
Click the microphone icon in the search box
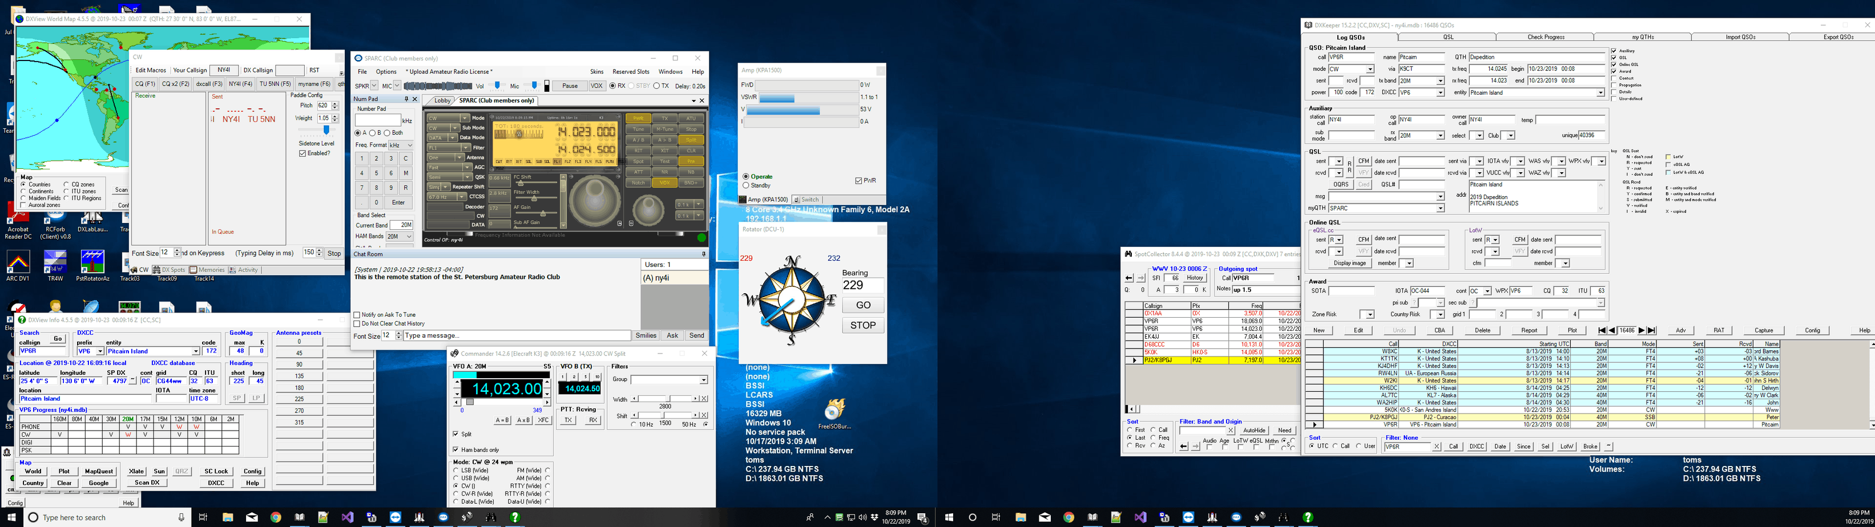(182, 517)
